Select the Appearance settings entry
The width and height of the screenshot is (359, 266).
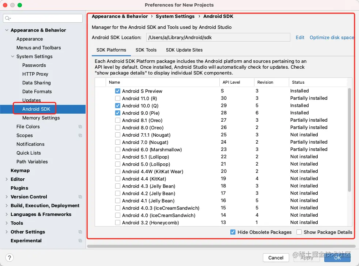click(30, 39)
